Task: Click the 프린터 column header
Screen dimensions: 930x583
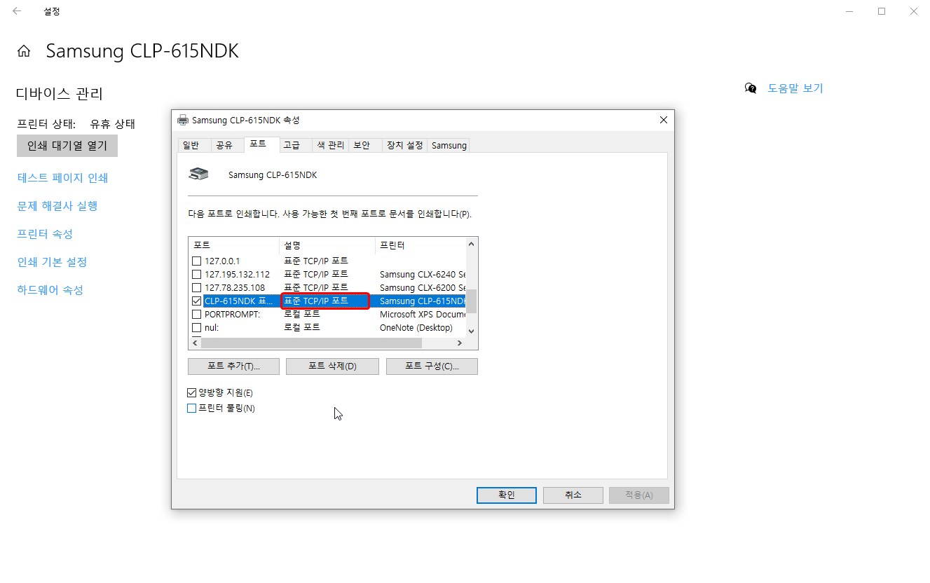Action: (420, 245)
